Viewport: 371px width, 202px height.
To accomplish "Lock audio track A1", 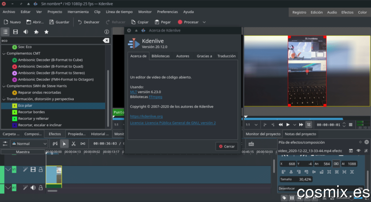I will [41, 188].
